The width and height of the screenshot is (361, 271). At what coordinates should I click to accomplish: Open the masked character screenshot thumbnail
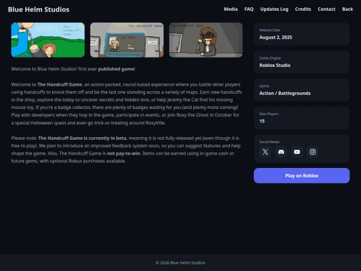[206, 40]
